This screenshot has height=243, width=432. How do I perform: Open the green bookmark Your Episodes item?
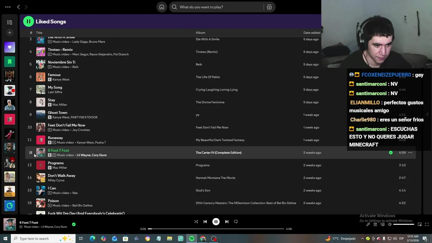(x=9, y=62)
